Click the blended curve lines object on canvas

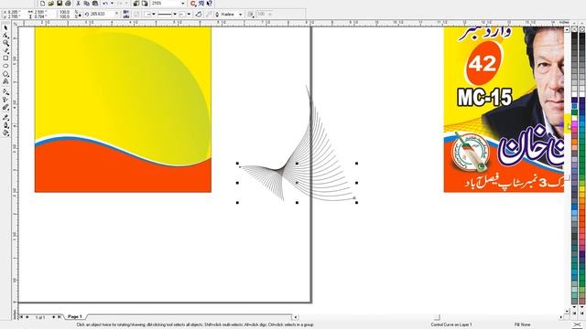pyautogui.click(x=297, y=143)
